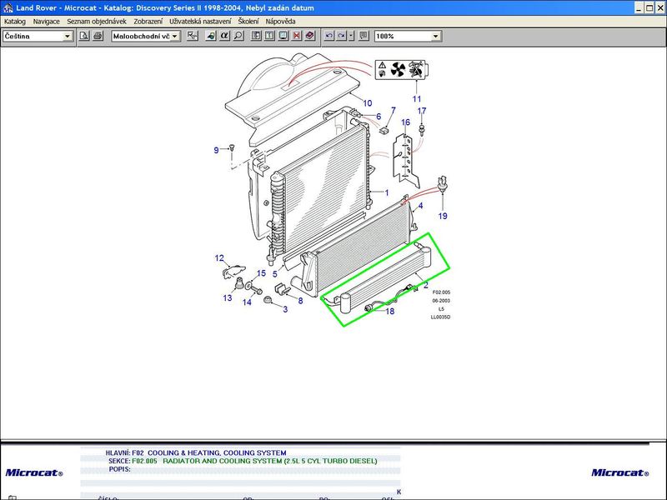Screen dimensions: 667x500
Task: Click the alpha symbol toolbar icon
Action: (224, 37)
